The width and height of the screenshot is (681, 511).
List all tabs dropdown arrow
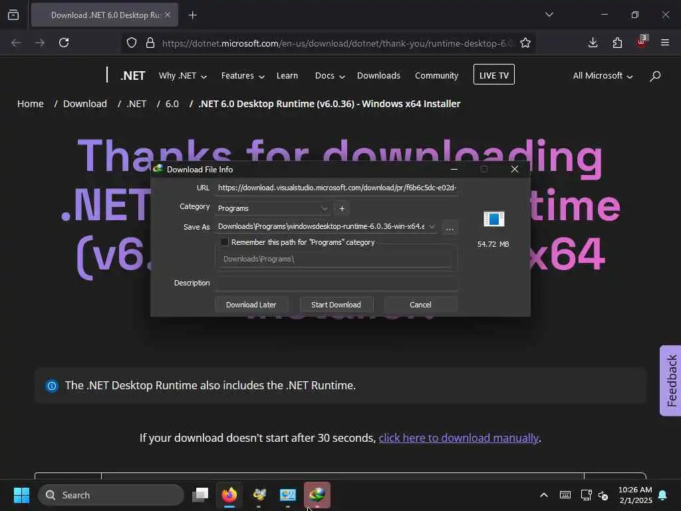click(549, 15)
